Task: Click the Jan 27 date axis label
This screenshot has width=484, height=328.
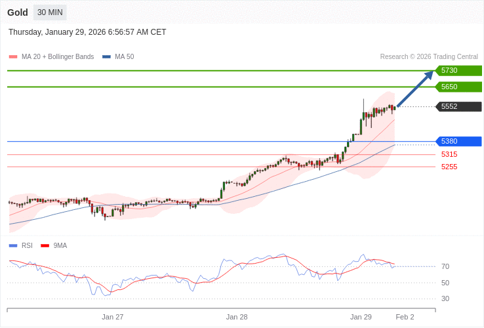Action: coord(113,317)
